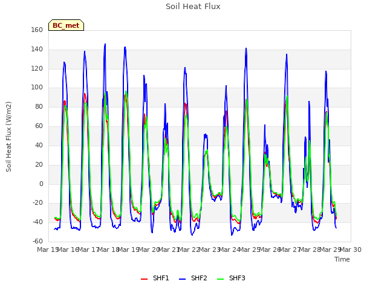Click the blue SHF2 peak near Mar 25
Viewport: 387px width, 290px height.
click(x=246, y=48)
